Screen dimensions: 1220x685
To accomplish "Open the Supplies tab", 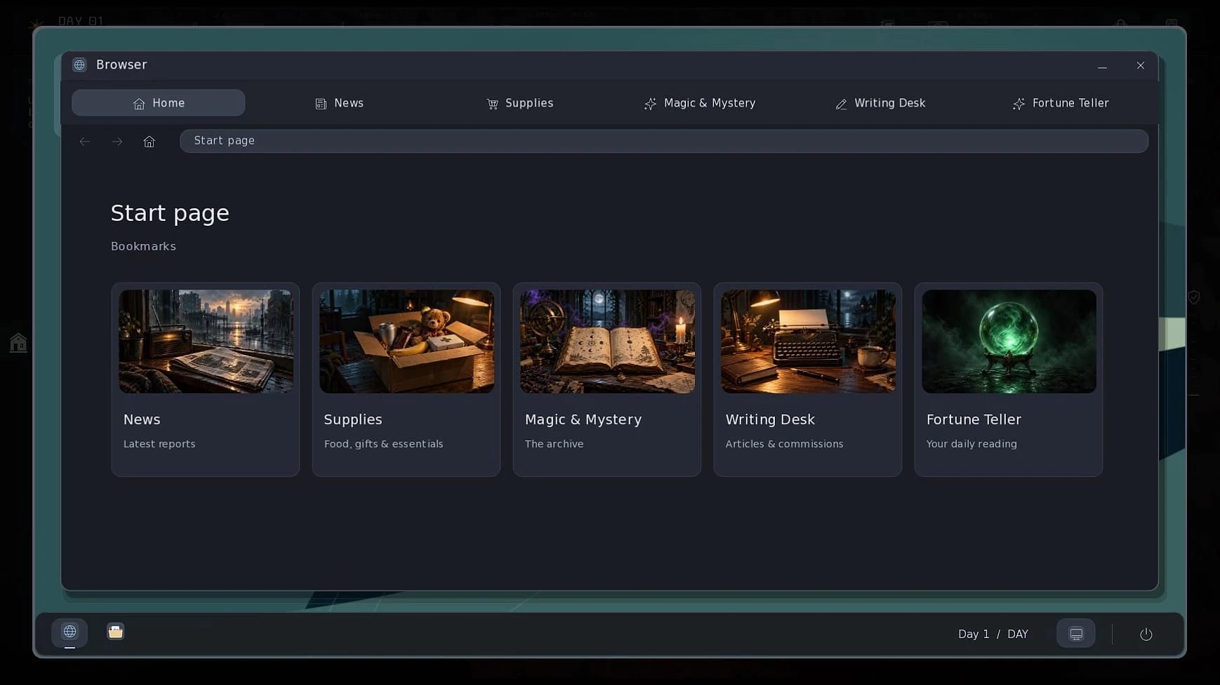I will pos(519,103).
